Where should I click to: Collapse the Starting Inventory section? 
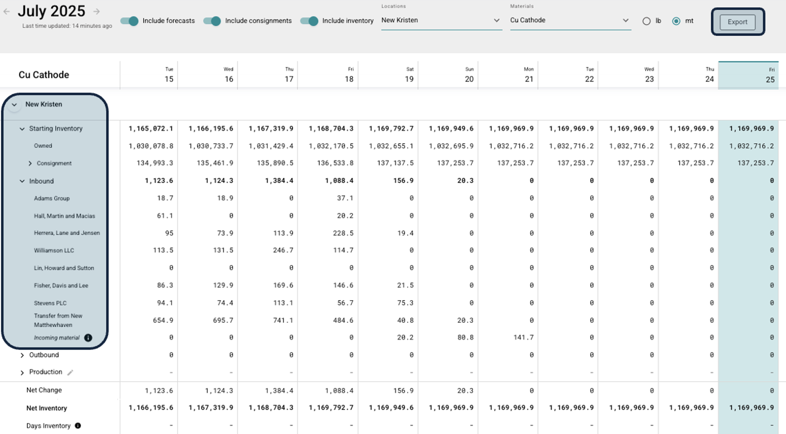(22, 128)
